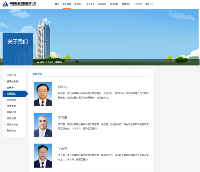View 发展历程 from the sidebar
This screenshot has height=172, width=200.
pyautogui.click(x=11, y=112)
